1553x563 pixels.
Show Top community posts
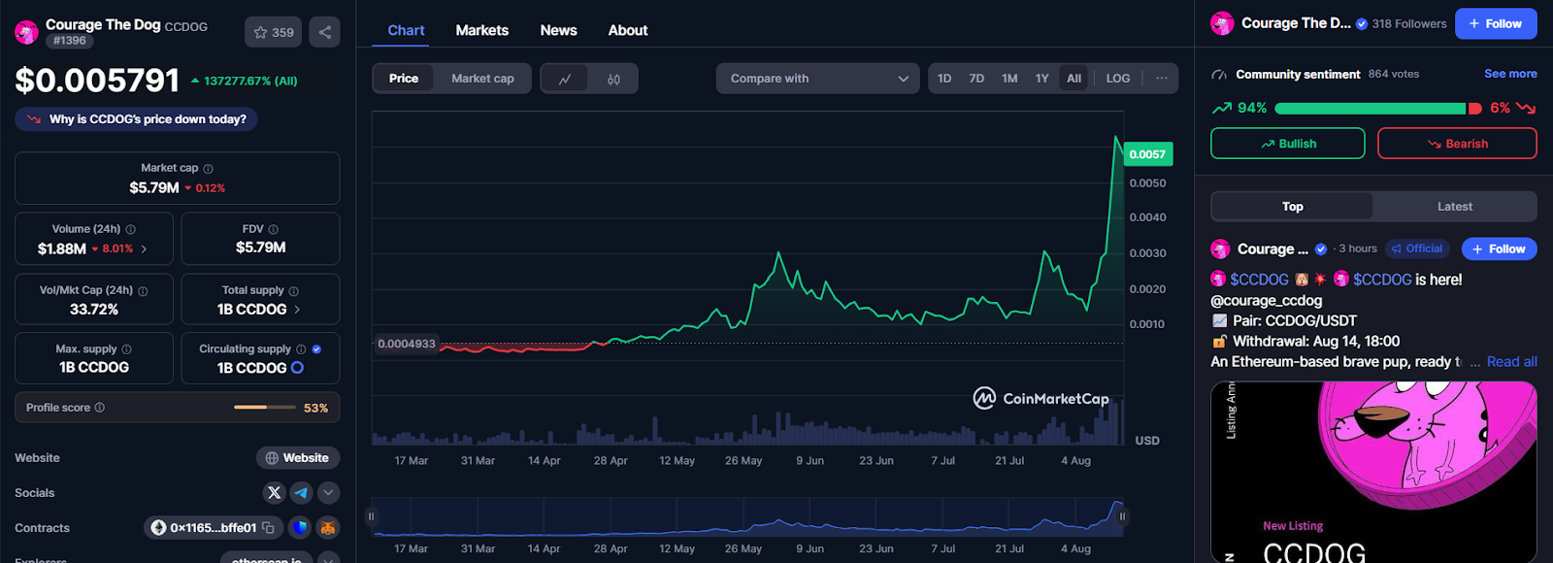(1292, 207)
